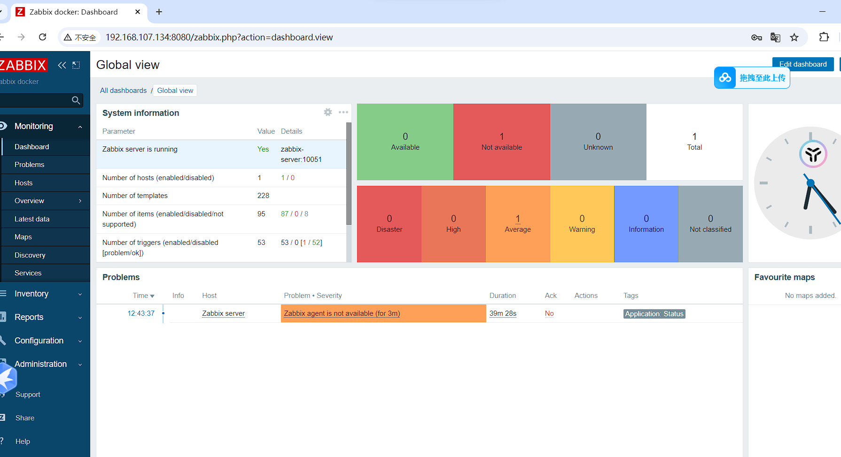This screenshot has width=841, height=457.
Task: Click the translate page icon in the address bar
Action: point(776,38)
